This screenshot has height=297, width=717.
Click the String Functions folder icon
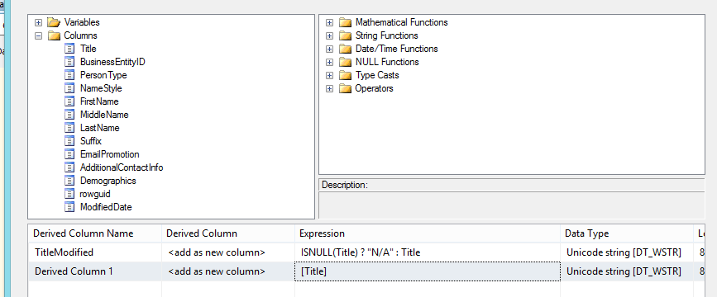point(345,35)
